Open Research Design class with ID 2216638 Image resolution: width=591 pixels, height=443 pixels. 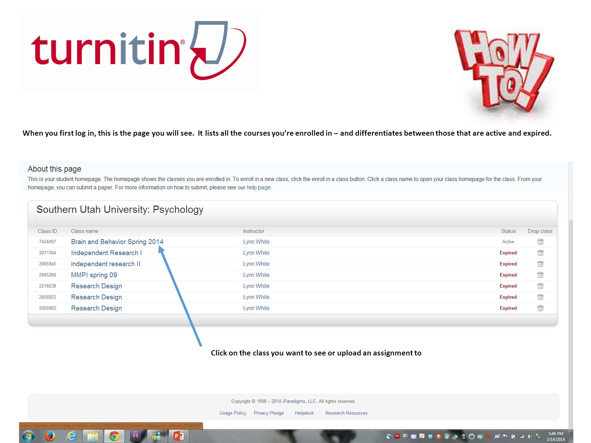click(96, 286)
